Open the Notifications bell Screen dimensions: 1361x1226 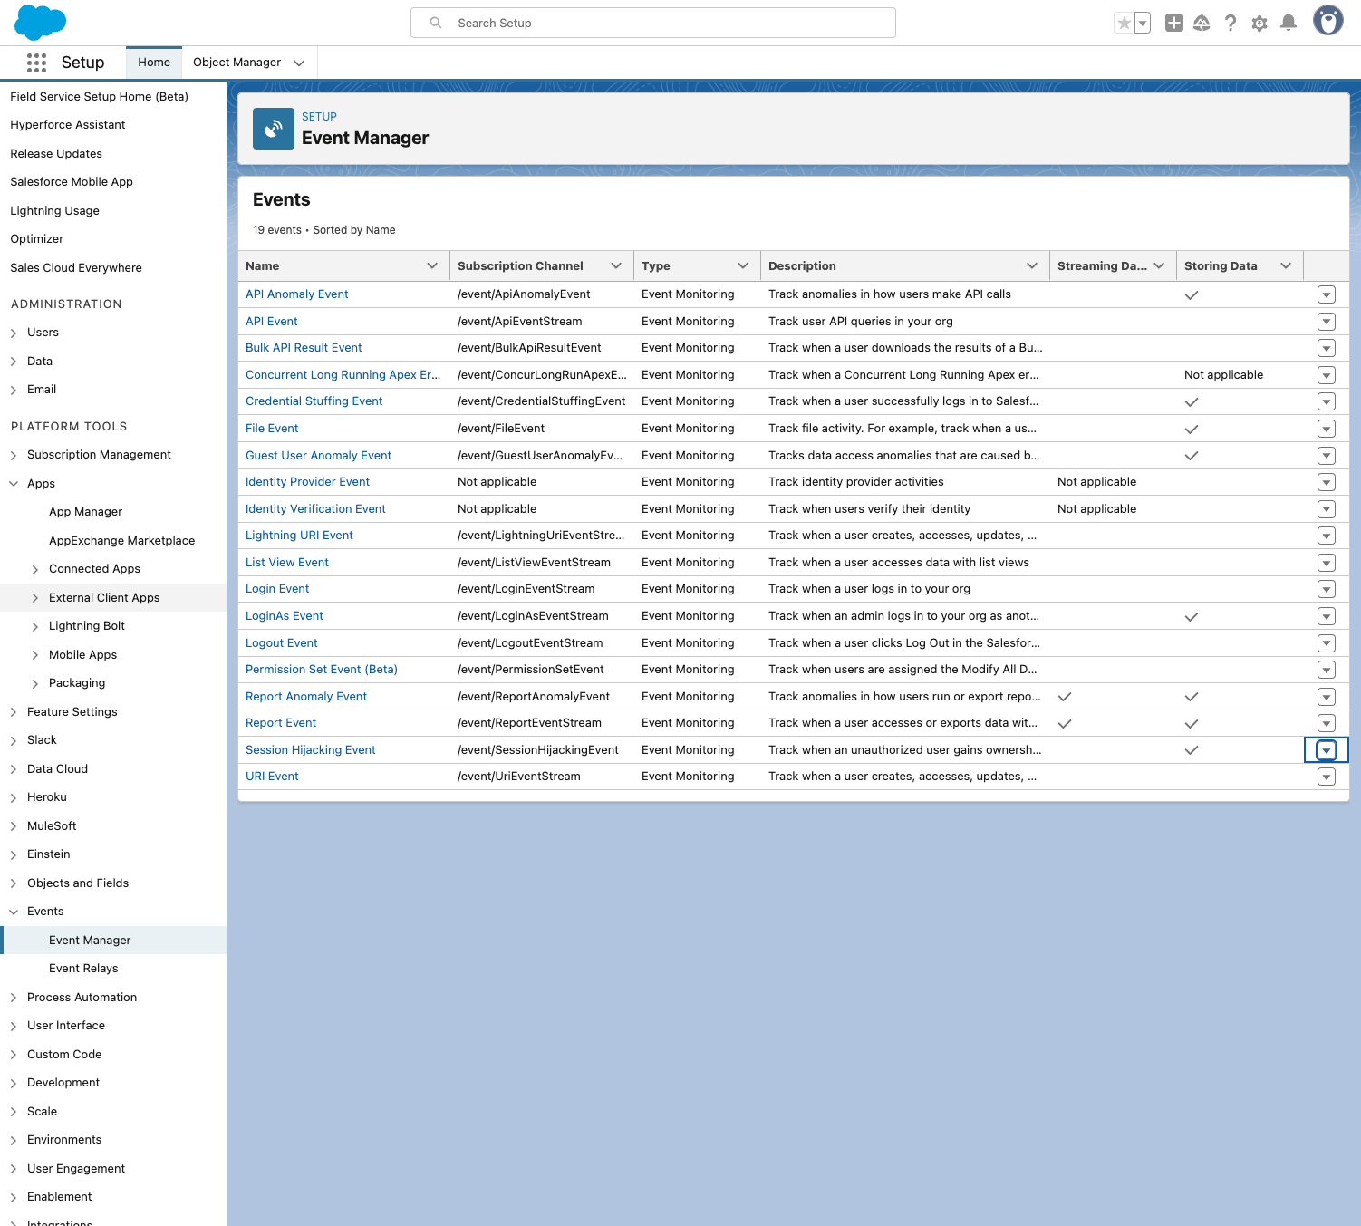click(1288, 24)
